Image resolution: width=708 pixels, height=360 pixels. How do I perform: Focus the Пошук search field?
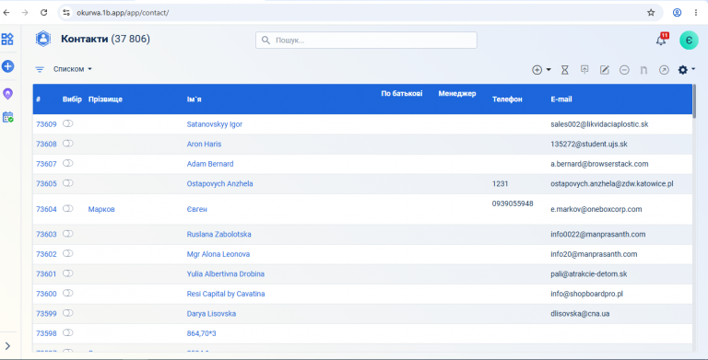366,41
